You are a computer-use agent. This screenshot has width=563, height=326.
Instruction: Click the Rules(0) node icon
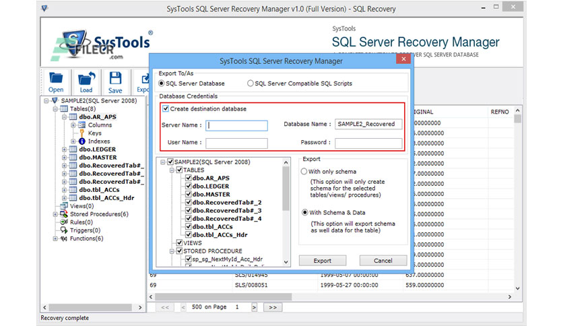point(64,222)
